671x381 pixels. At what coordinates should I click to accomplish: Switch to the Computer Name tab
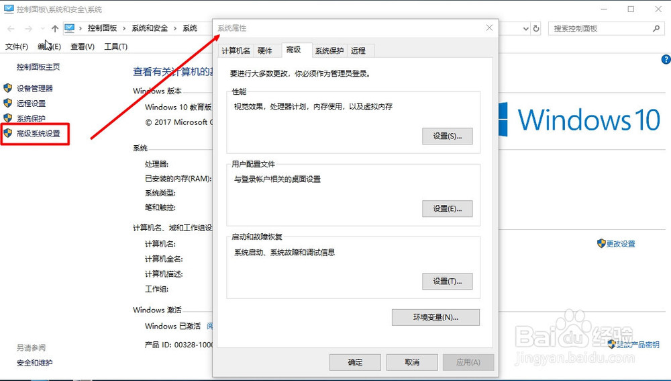coord(236,50)
